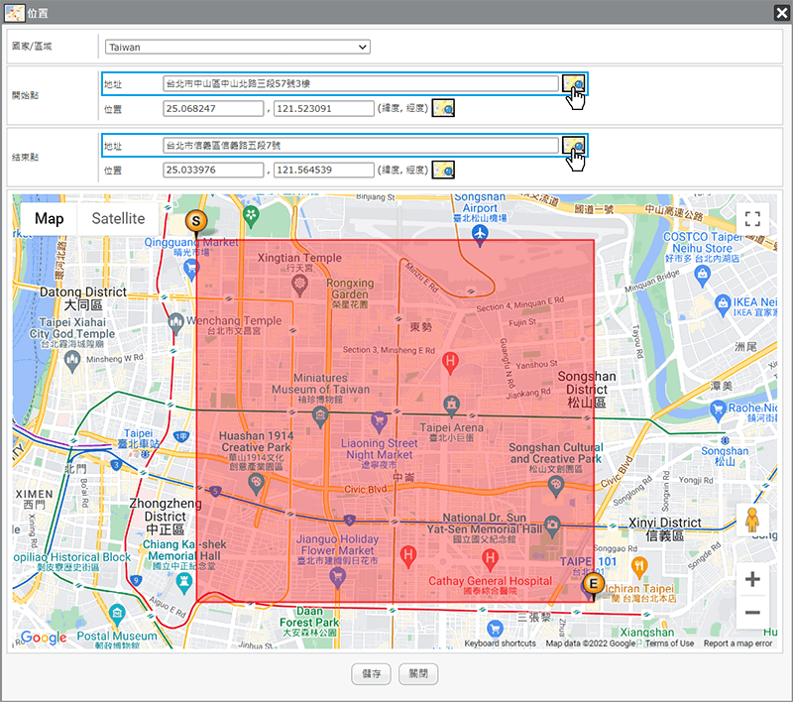This screenshot has width=793, height=702.
Task: Click Songshan Cultural and Creative Park pin
Action: pos(556,487)
